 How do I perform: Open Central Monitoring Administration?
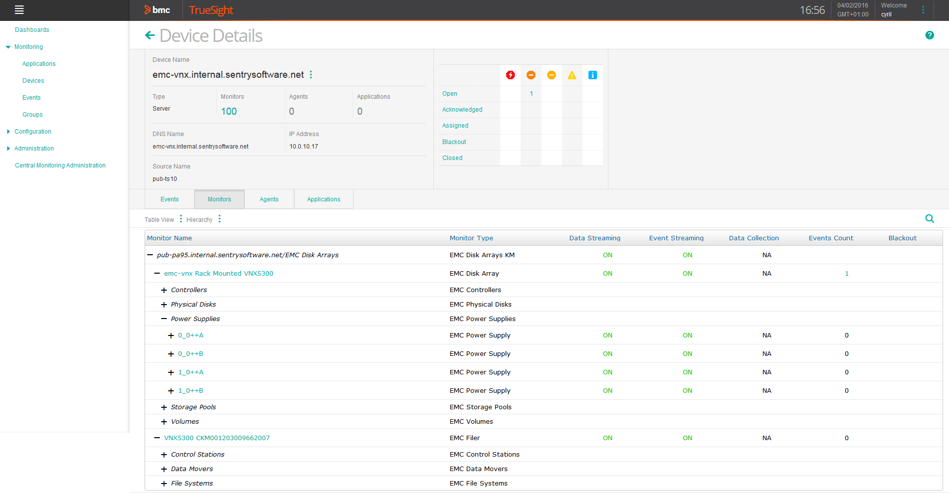tap(60, 165)
